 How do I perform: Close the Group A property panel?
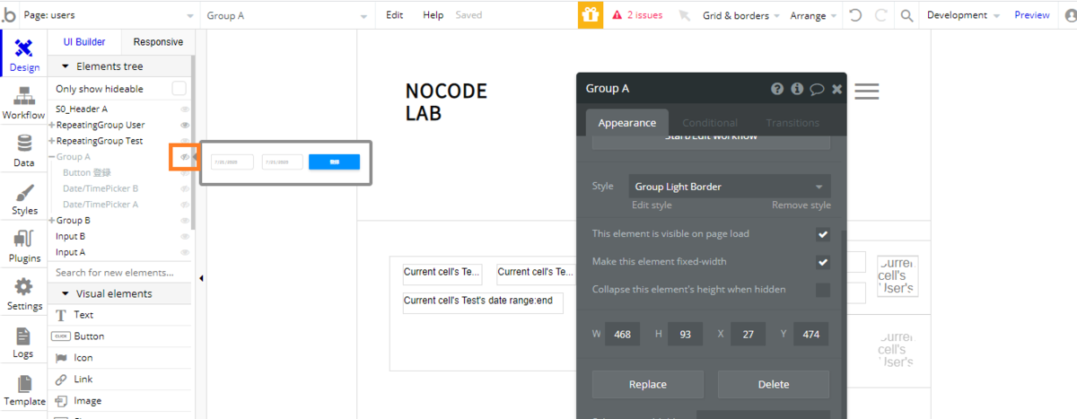[836, 89]
